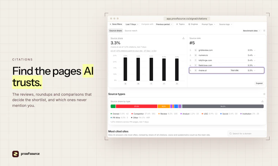
Task: Toggle the Institution legend item
Action: [249, 114]
